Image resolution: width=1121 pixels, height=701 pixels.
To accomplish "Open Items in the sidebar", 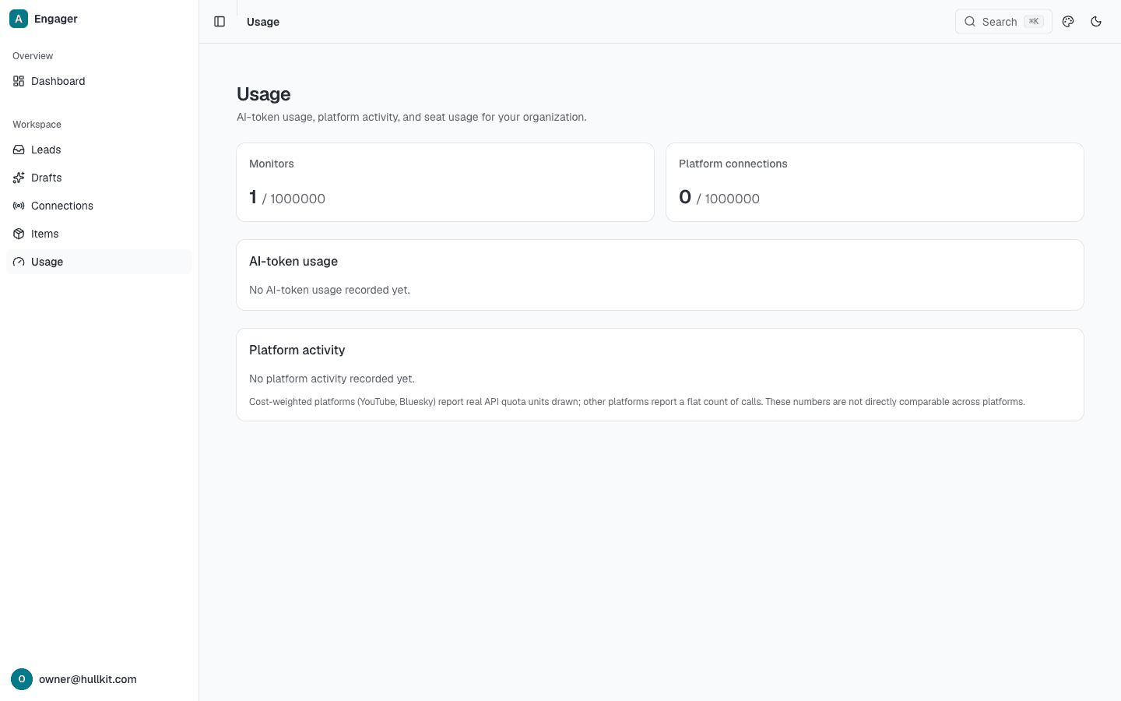I will pos(99,234).
